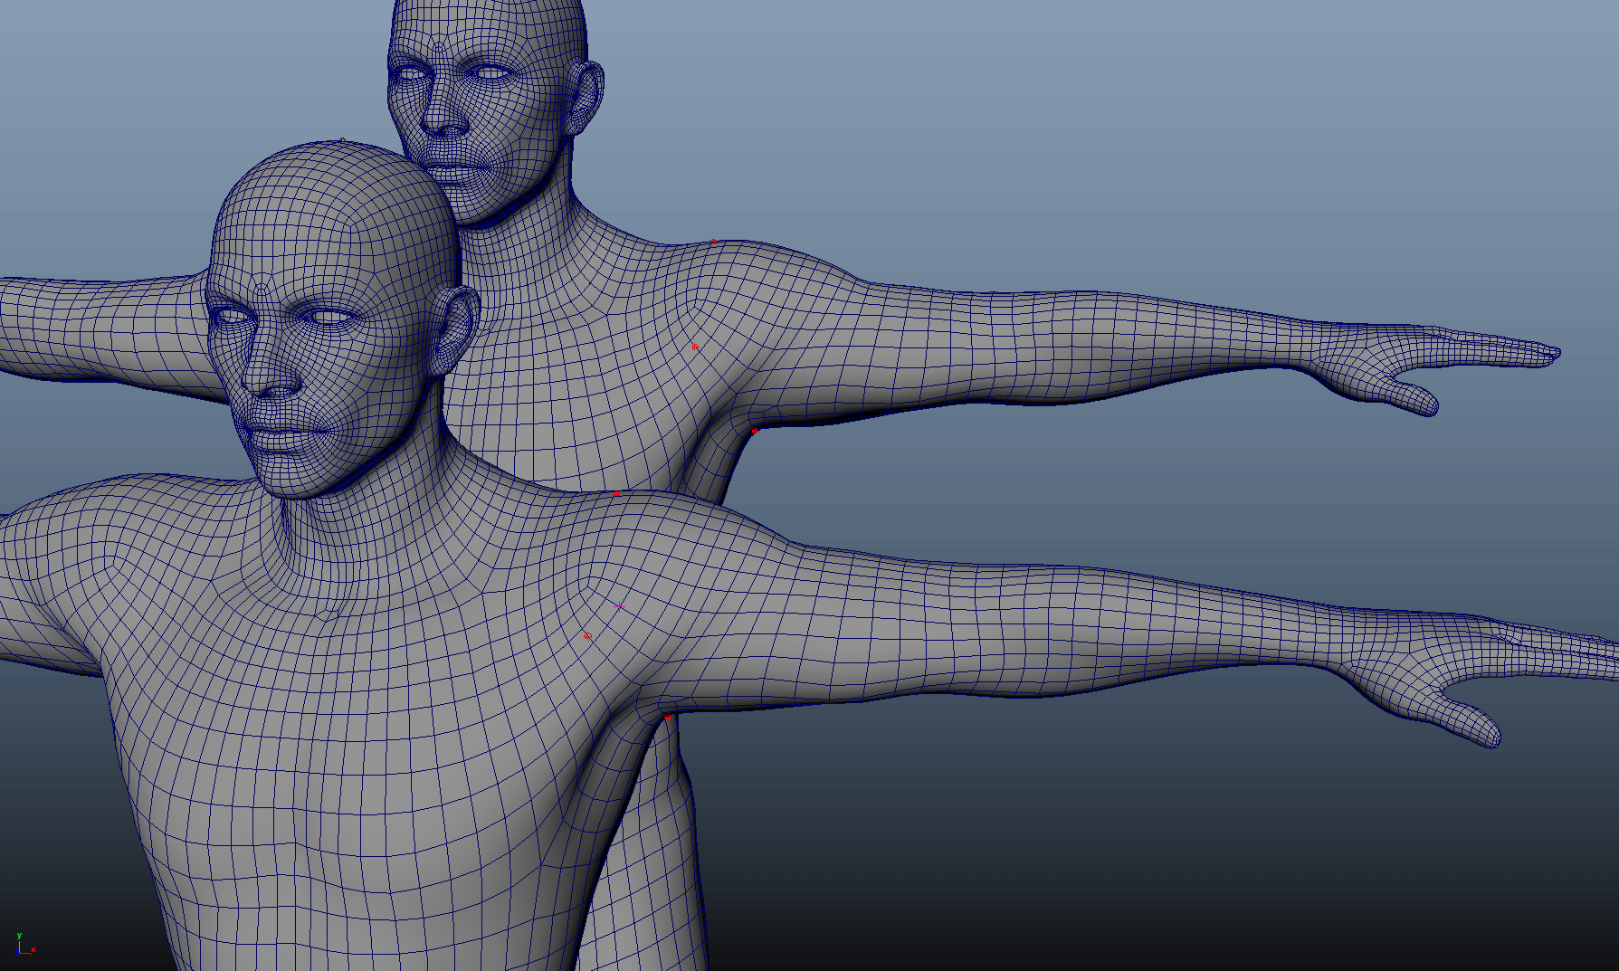The image size is (1619, 971).
Task: Click the magenta cross marker on the shoulder
Action: point(619,606)
